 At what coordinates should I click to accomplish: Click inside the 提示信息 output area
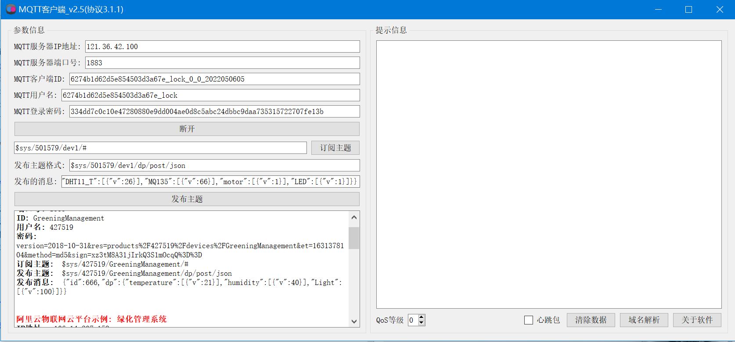click(x=549, y=175)
